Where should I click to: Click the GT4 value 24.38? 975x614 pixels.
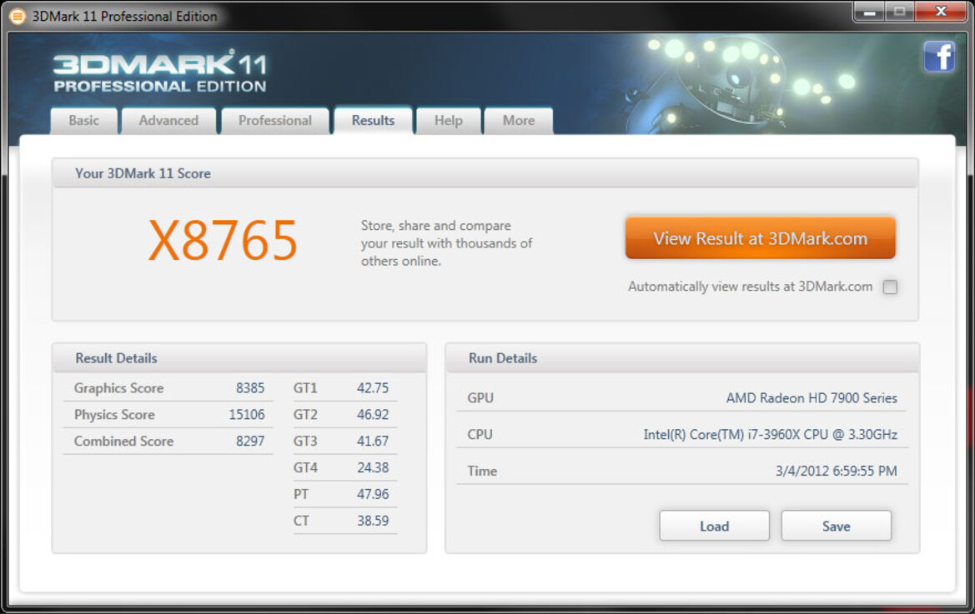point(373,467)
